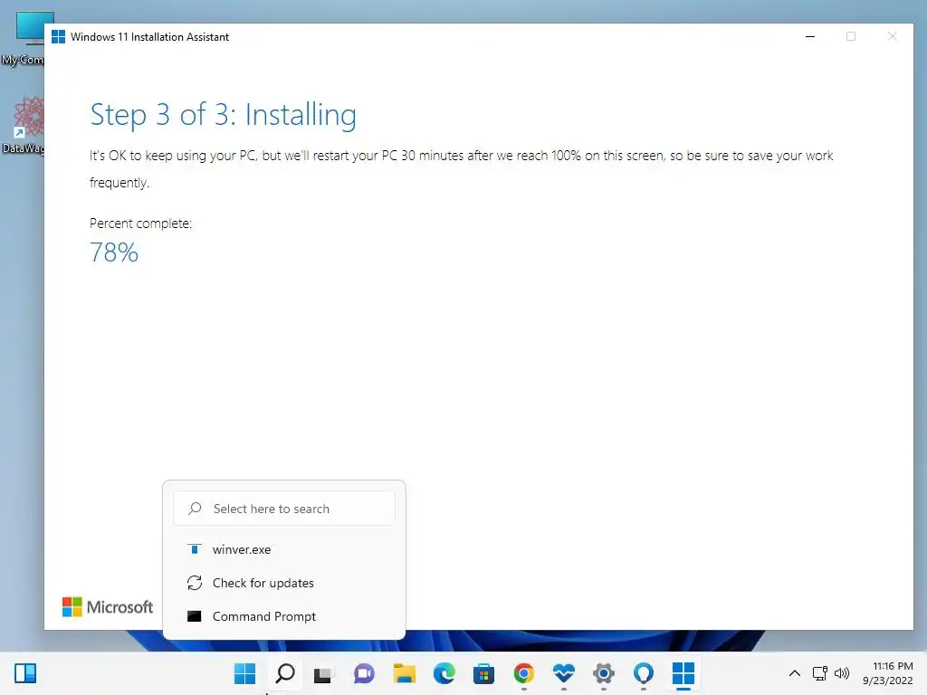Click the Step 3 of 3: Installing heading
927x695 pixels.
(223, 115)
